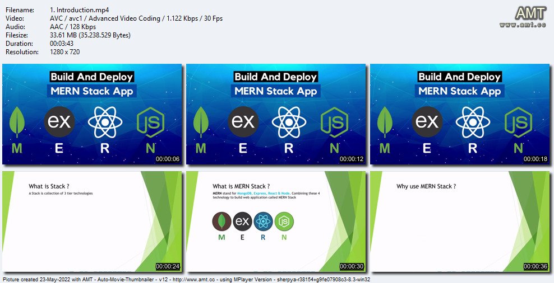Viewport: 554px width, 283px height.
Task: Click the green letter 'N' in the 00:00:12 frame
Action: click(335, 148)
